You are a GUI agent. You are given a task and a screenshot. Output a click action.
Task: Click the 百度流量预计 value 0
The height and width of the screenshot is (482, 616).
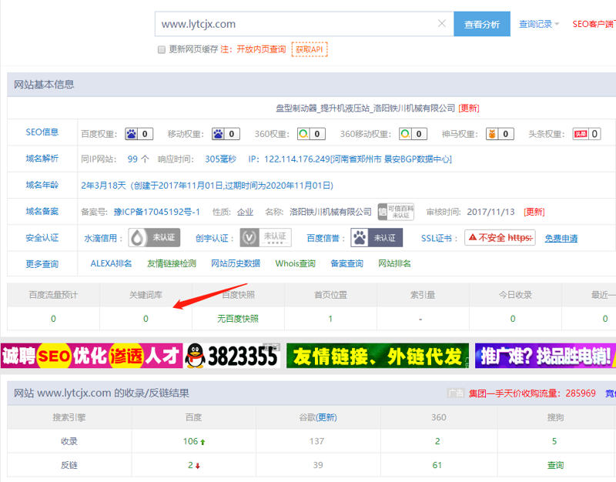coord(53,319)
